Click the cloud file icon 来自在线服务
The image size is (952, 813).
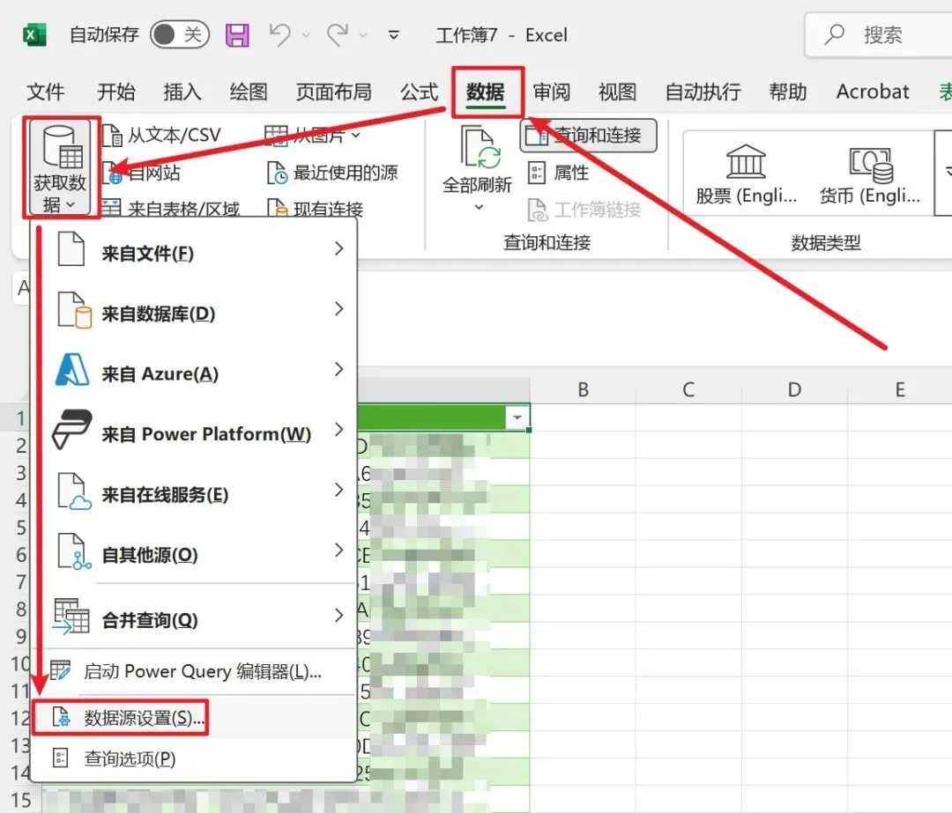coord(74,491)
